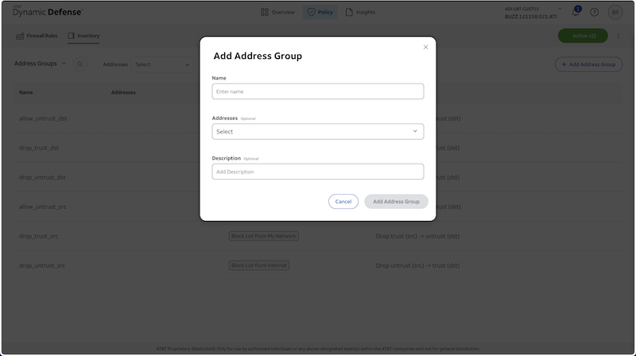Click the Overview grid icon
Screen dimensions: 636x356
(x=265, y=12)
